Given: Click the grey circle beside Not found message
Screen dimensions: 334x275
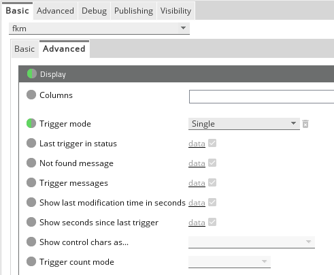Looking at the screenshot, I should (x=31, y=163).
